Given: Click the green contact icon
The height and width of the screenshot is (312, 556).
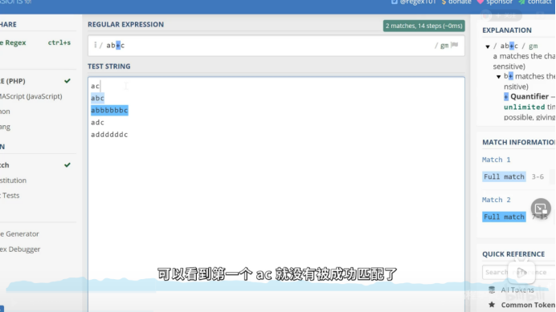Looking at the screenshot, I should tap(521, 2).
